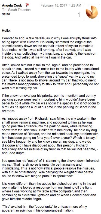
Task: Select the subject line "detail"
Action: click(x=6, y=14)
